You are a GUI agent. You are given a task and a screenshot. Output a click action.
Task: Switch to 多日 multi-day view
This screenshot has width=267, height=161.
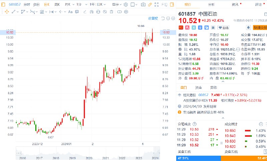(x=36, y=5)
